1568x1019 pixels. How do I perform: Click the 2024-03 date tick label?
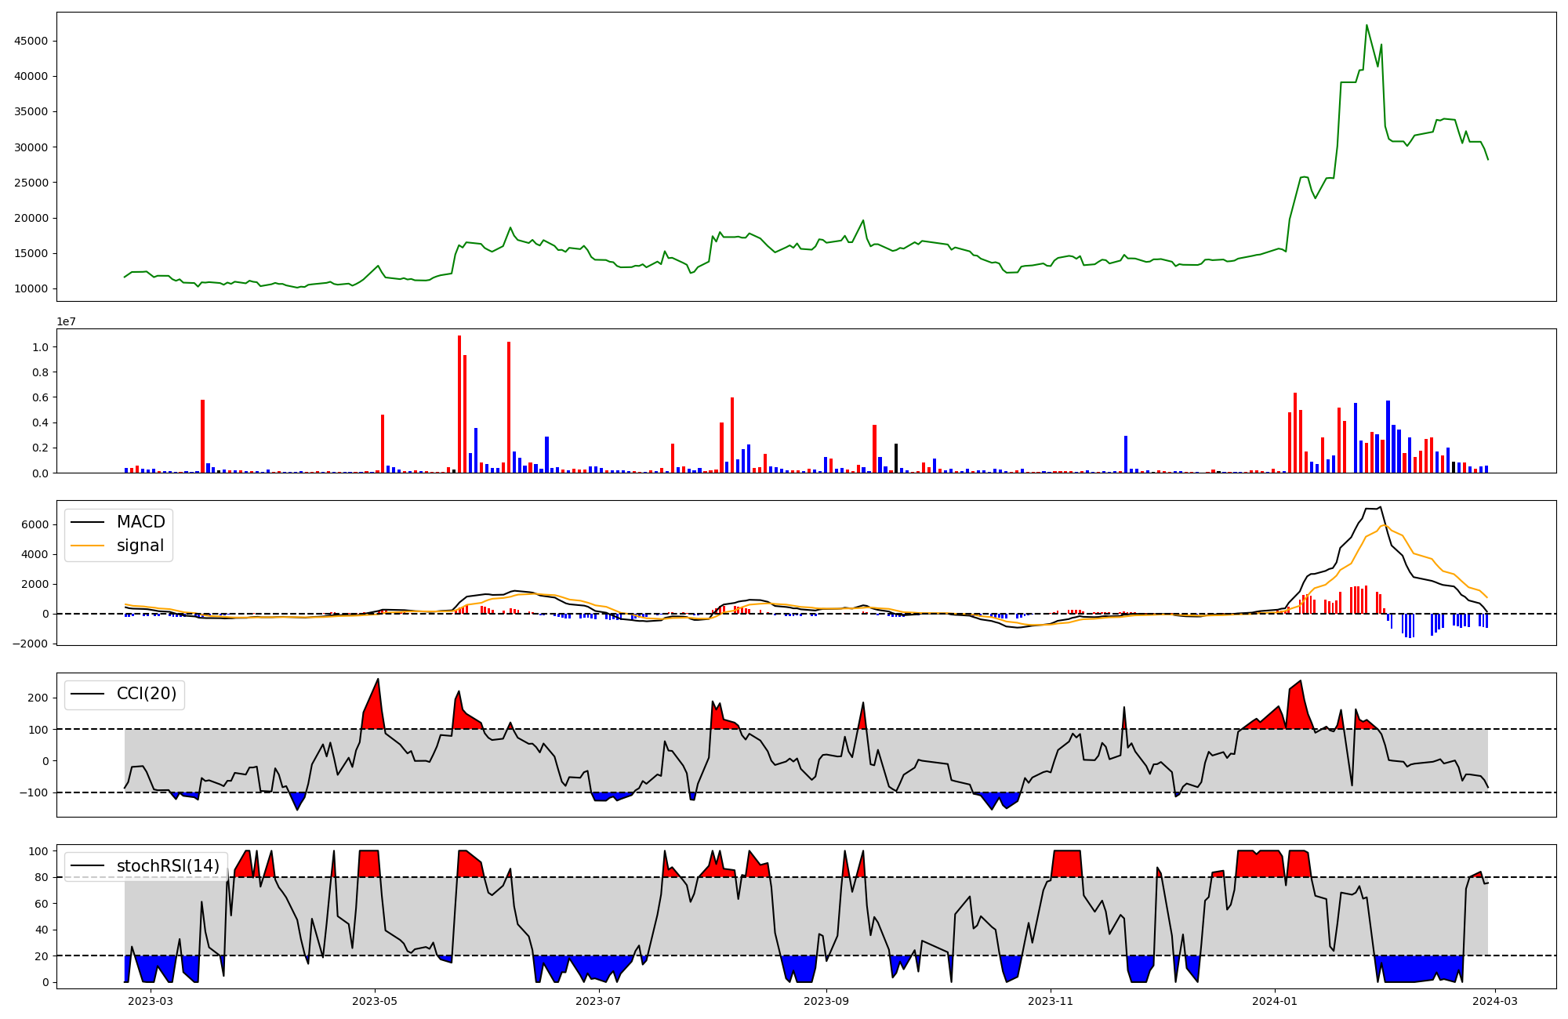point(1496,1001)
